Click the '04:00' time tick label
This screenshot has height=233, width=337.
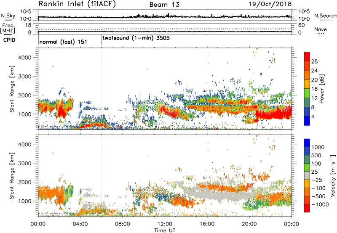80,224
